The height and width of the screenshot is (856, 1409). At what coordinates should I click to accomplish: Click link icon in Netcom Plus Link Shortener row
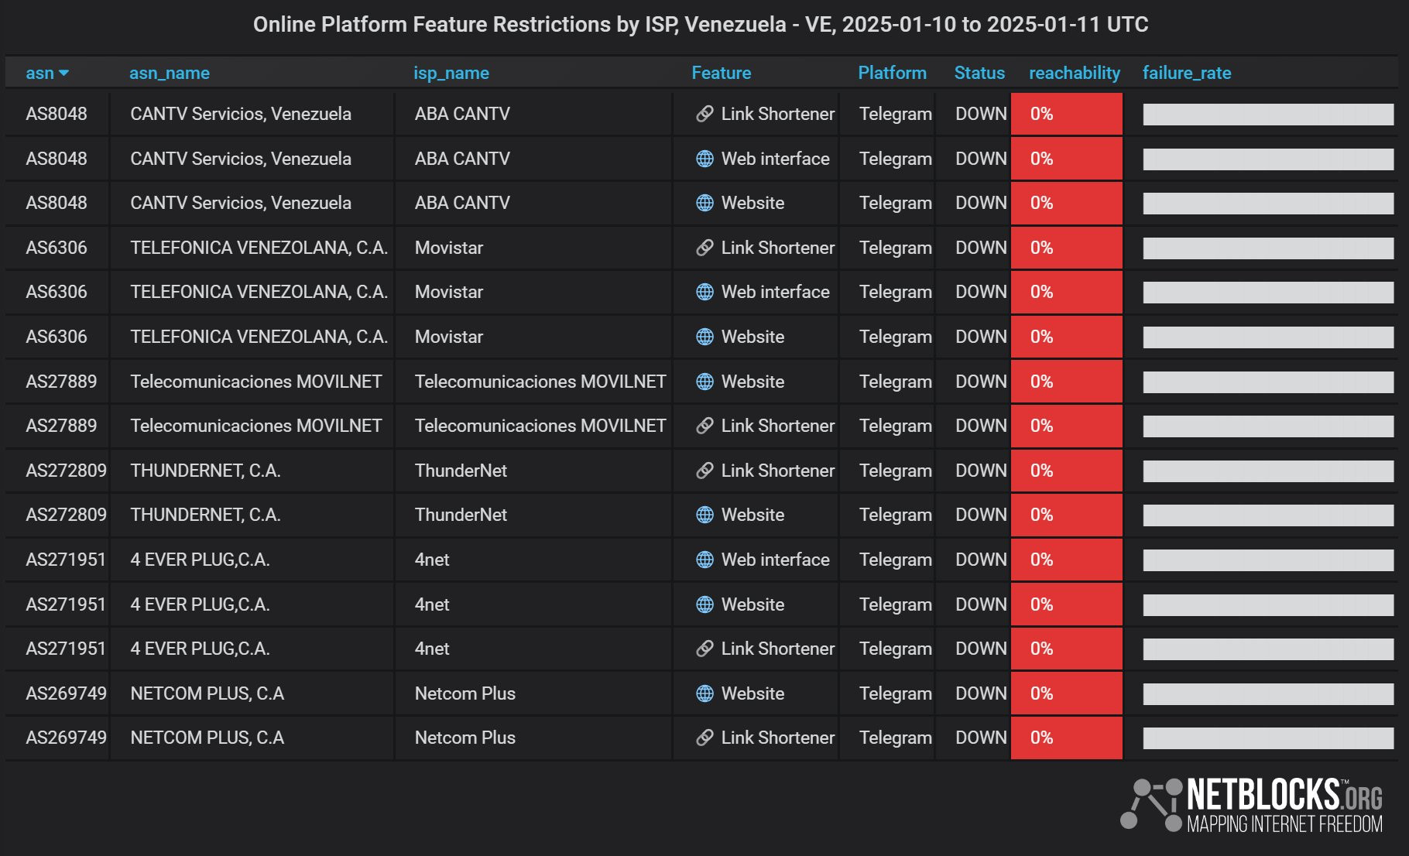coord(704,738)
